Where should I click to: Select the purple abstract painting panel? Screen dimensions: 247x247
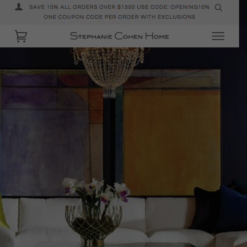pos(51,132)
